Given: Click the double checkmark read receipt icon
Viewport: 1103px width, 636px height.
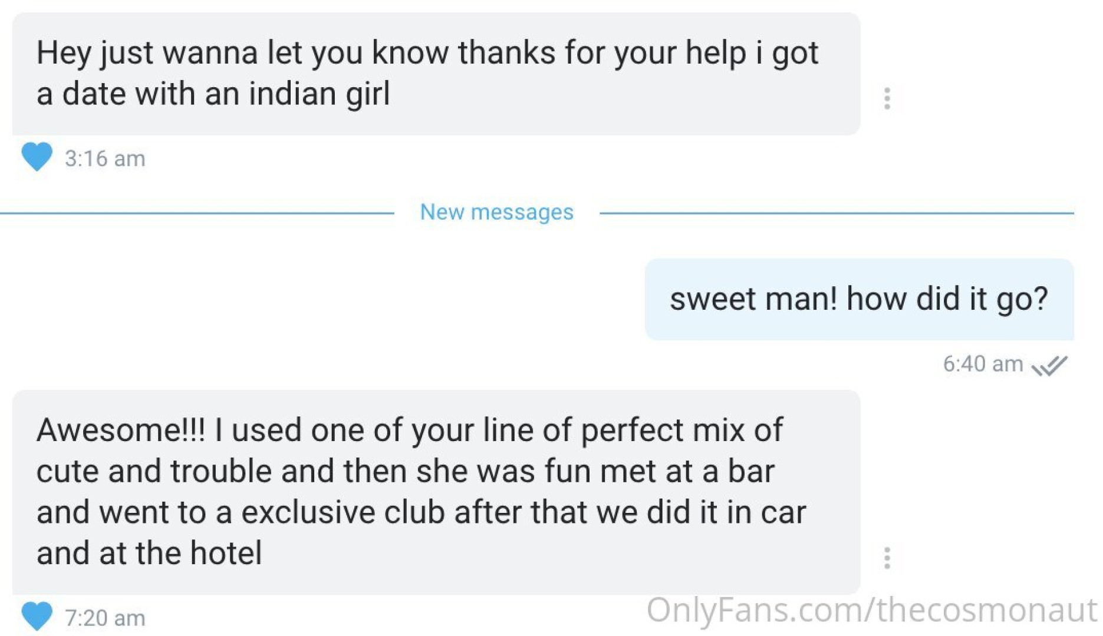Looking at the screenshot, I should coord(1049,366).
